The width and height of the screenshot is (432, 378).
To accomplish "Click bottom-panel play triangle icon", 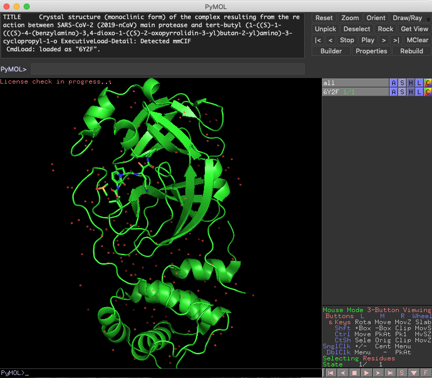I will coord(367,373).
